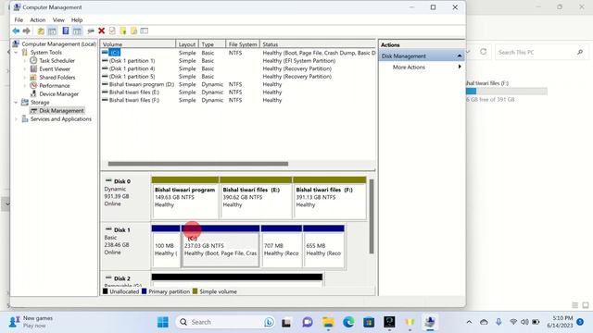The height and width of the screenshot is (333, 593).
Task: Select the 707 MB recovery partition block
Action: point(282,246)
